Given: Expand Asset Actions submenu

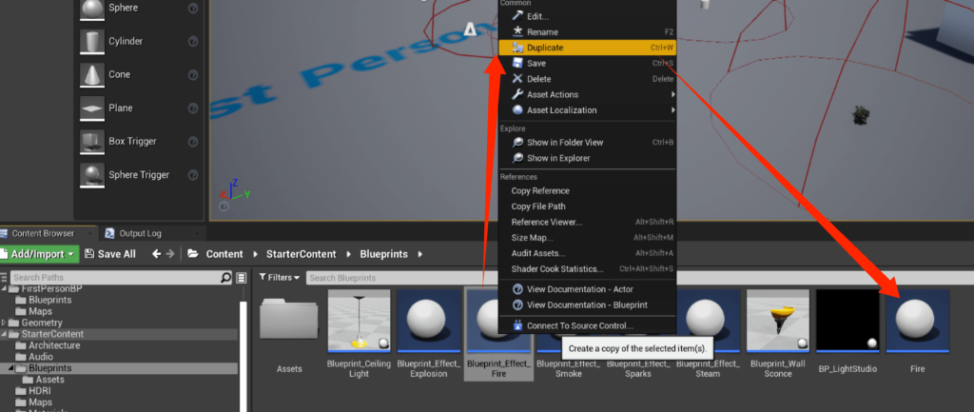Looking at the screenshot, I should click(587, 94).
